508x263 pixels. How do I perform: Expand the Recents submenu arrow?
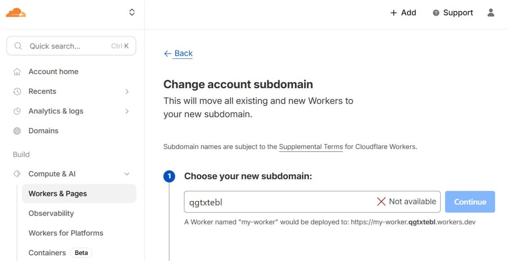[127, 91]
